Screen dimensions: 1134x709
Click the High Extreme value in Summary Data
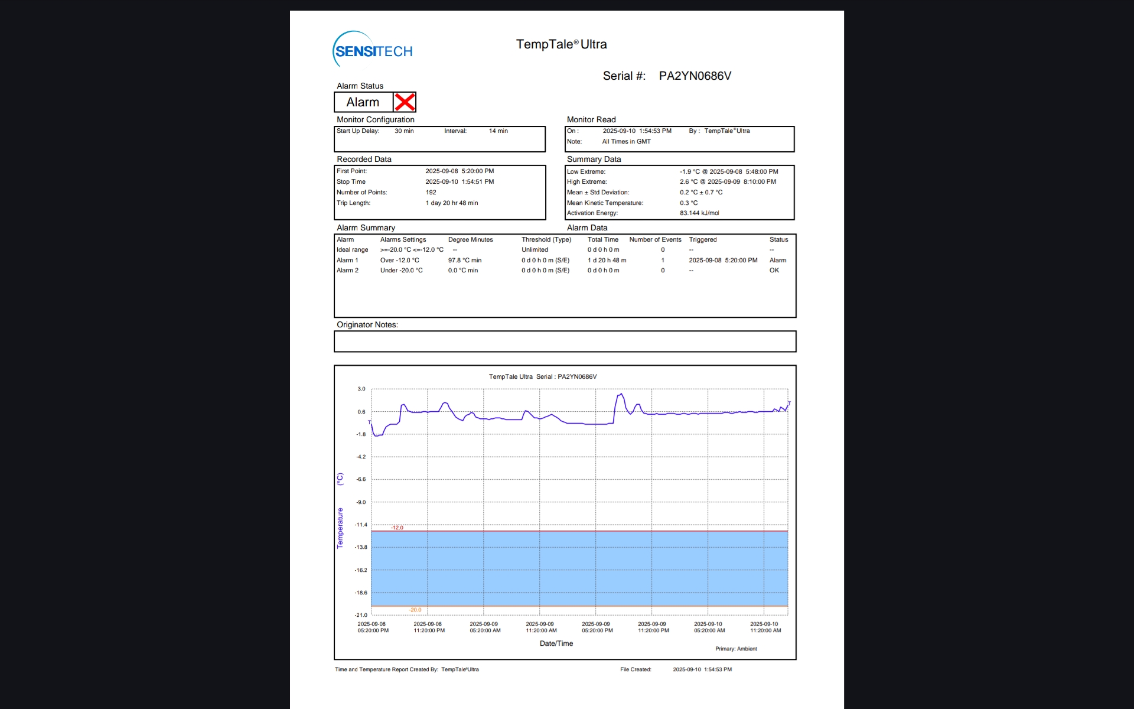coord(727,182)
